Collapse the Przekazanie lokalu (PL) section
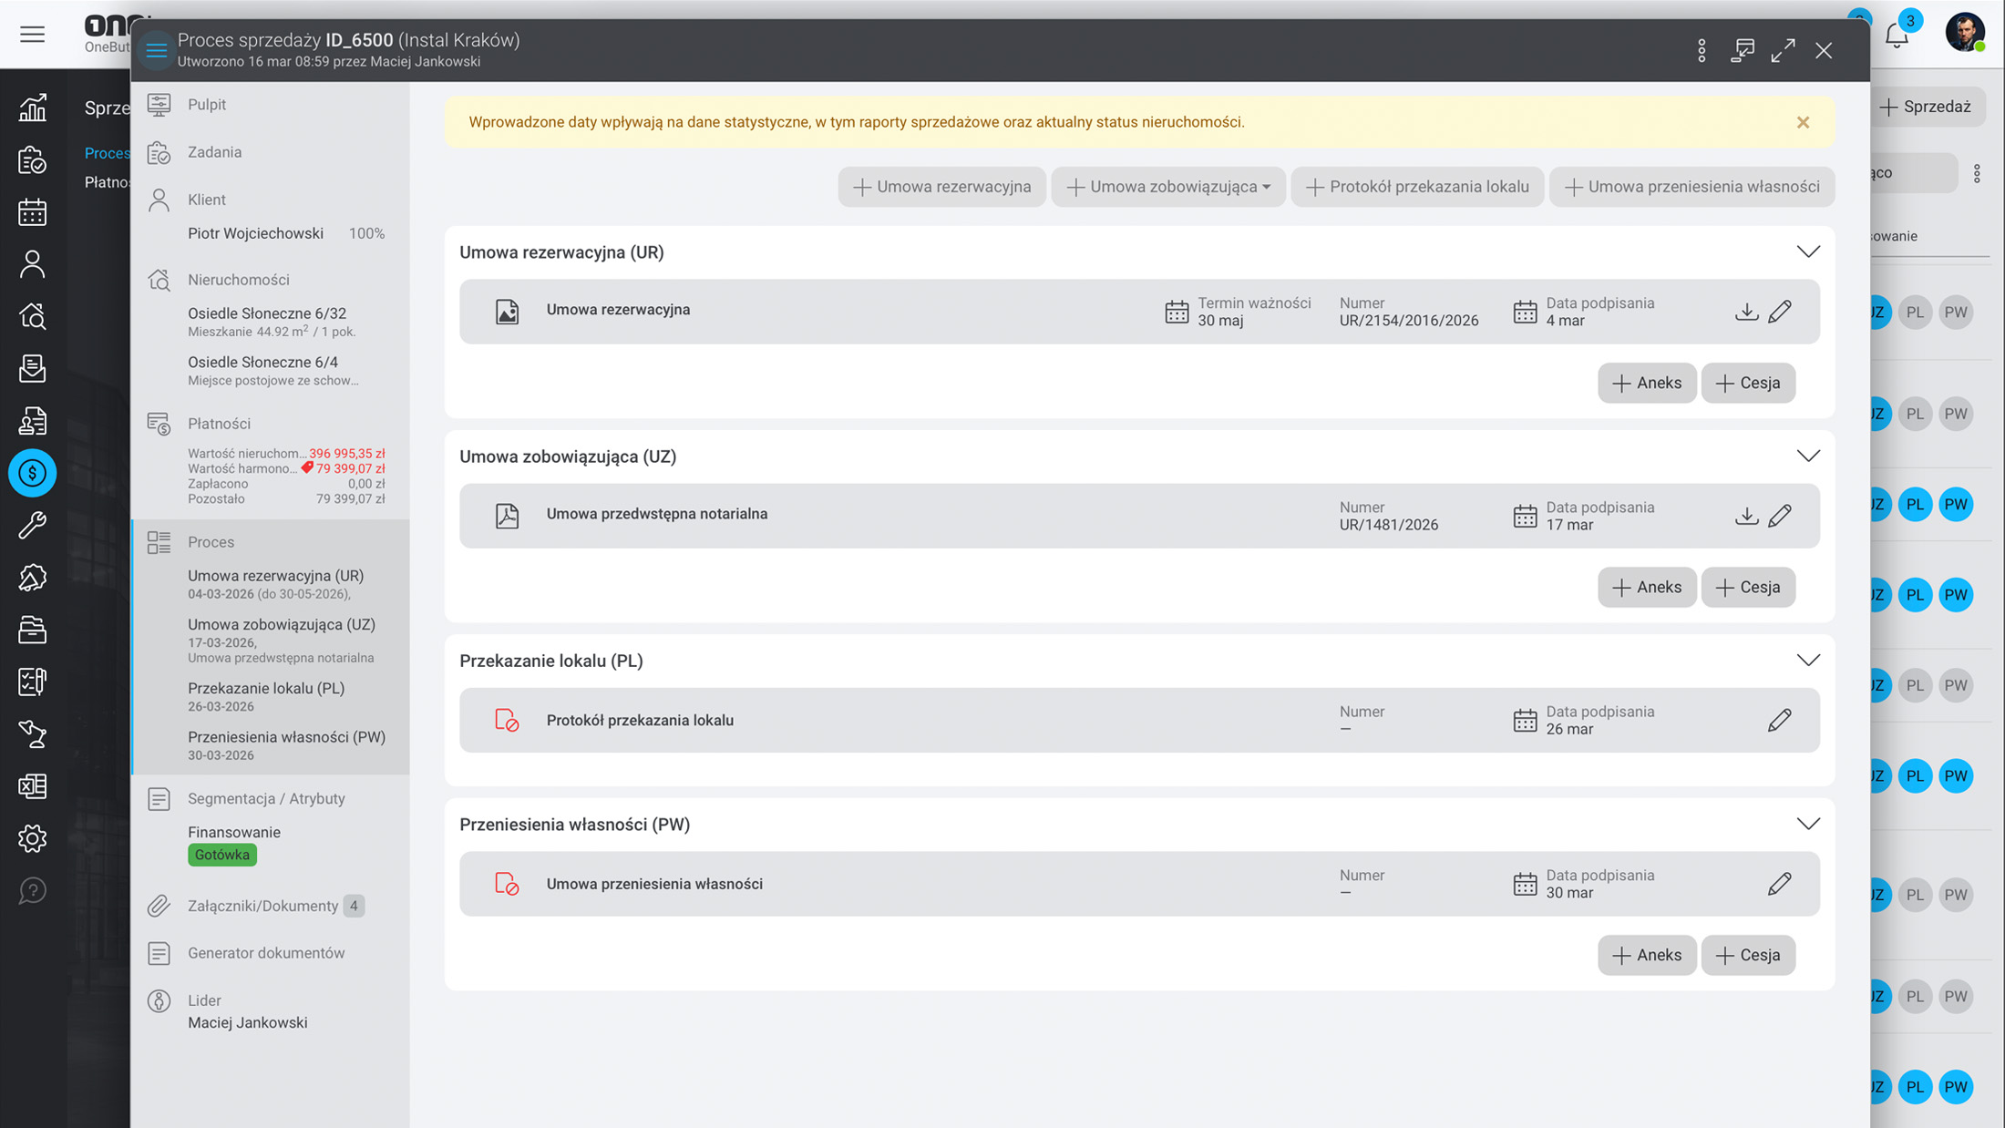 pos(1808,660)
